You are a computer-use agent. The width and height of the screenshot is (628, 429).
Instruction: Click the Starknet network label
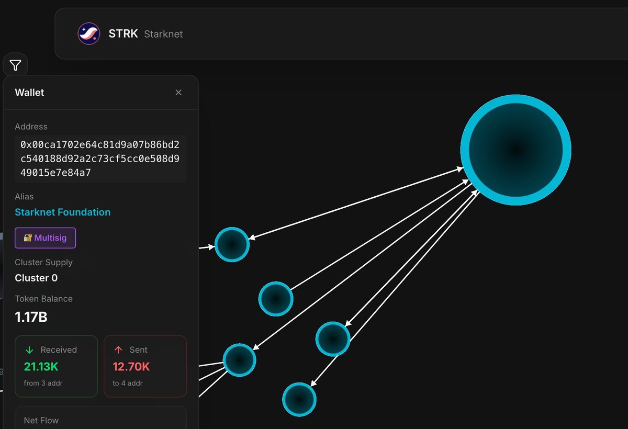coord(163,34)
